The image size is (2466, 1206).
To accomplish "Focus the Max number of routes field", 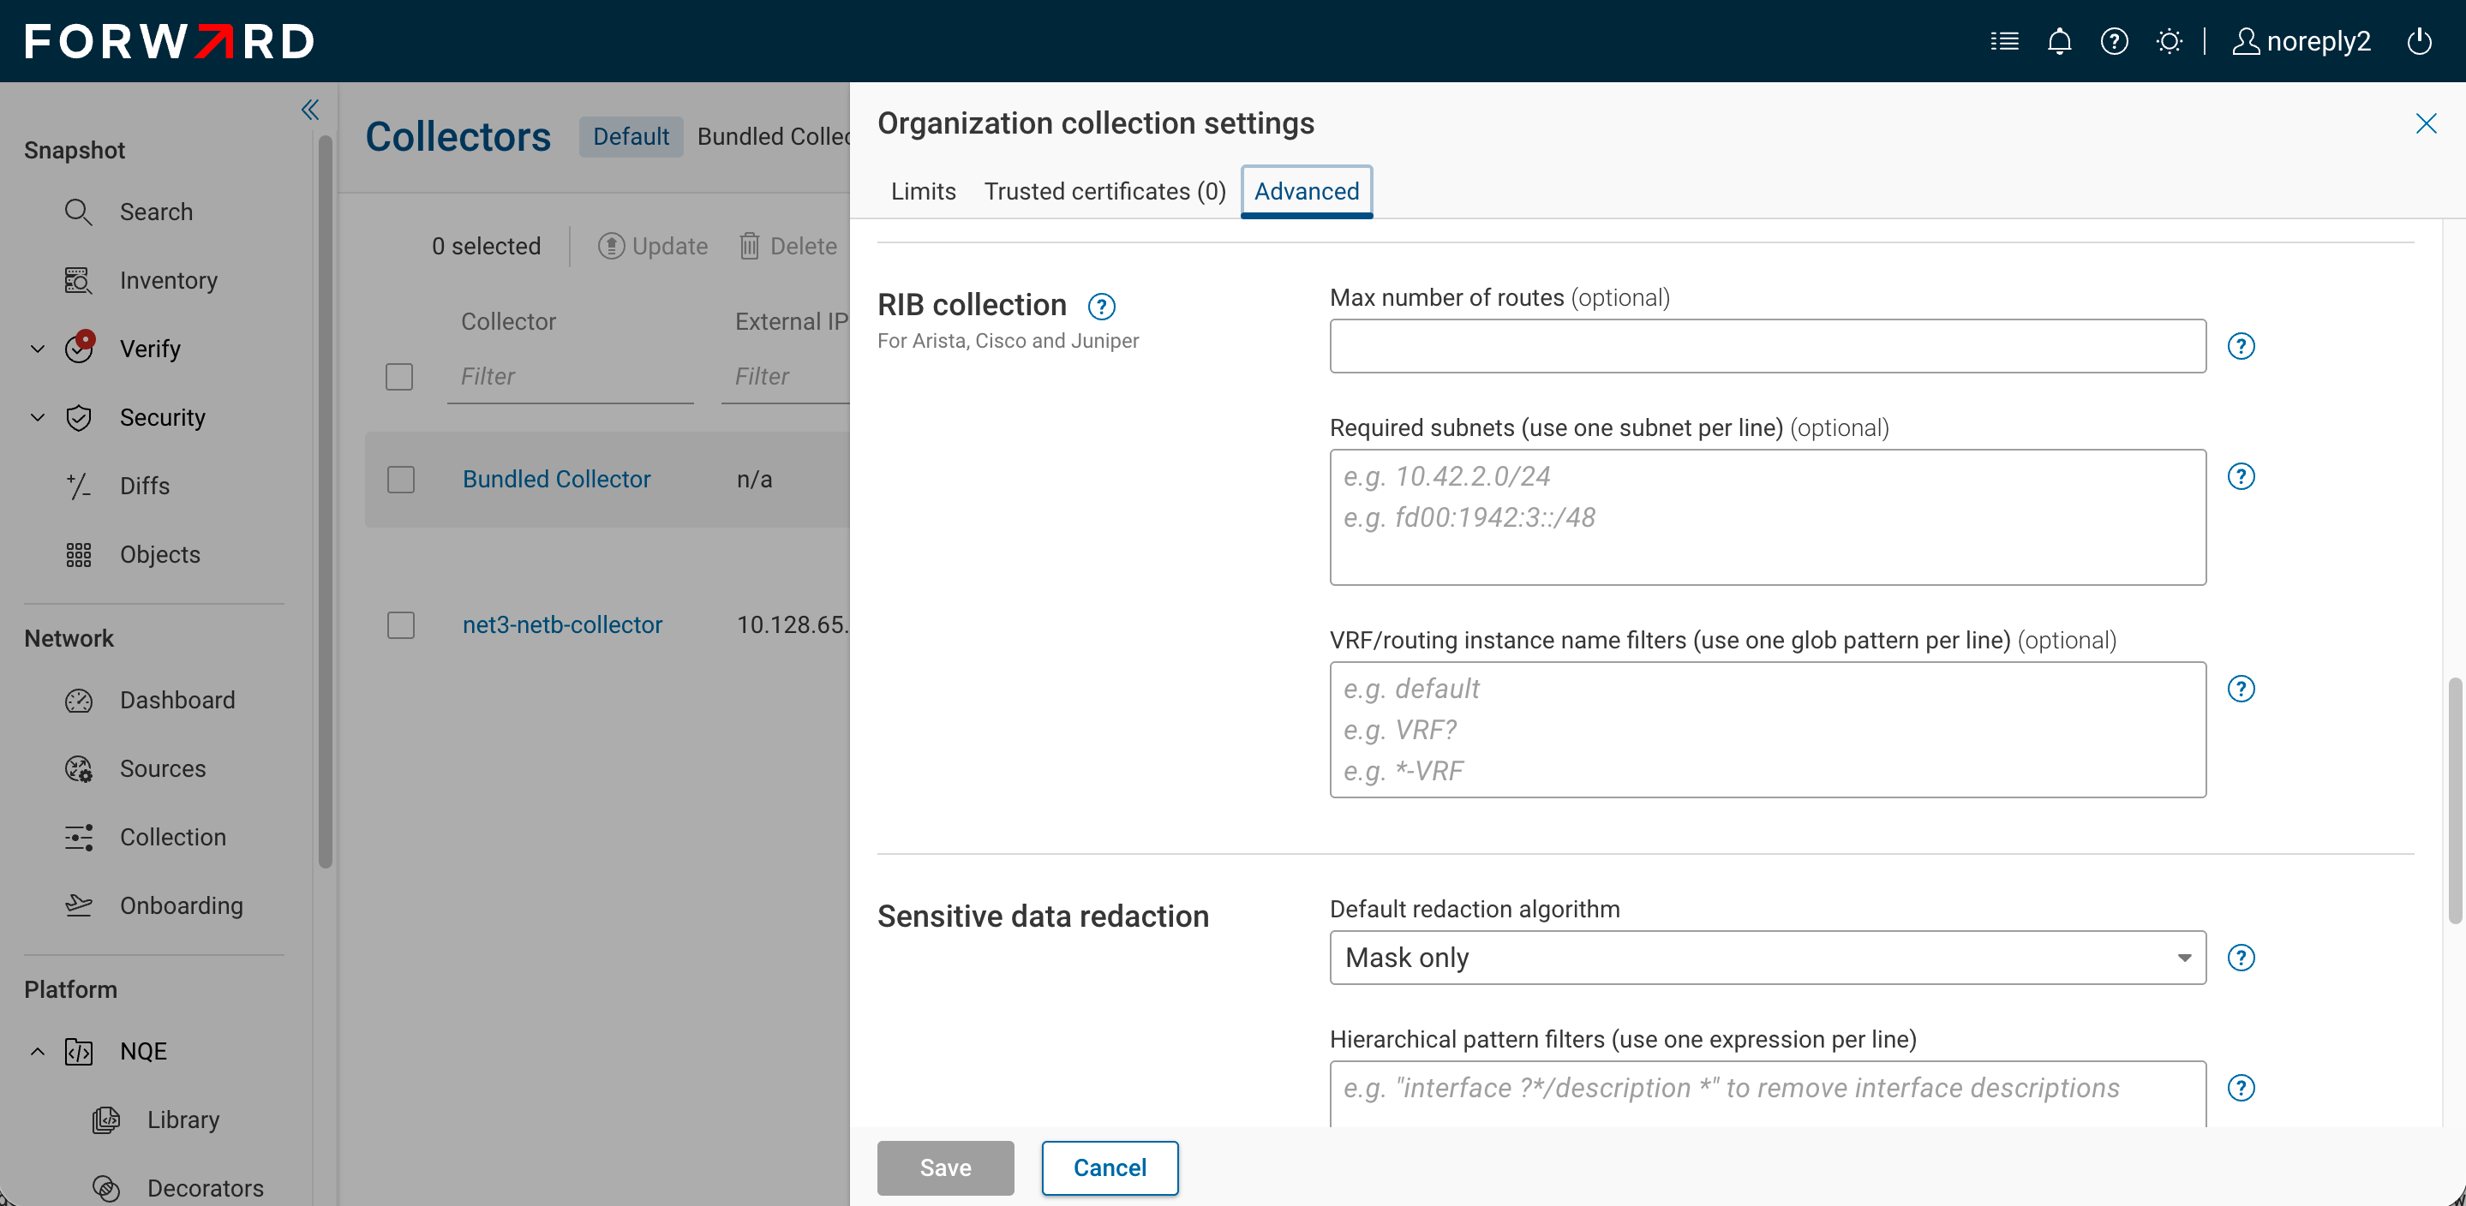I will pyautogui.click(x=1767, y=345).
